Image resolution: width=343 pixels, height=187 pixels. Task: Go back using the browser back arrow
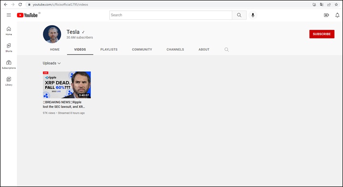[6, 4]
